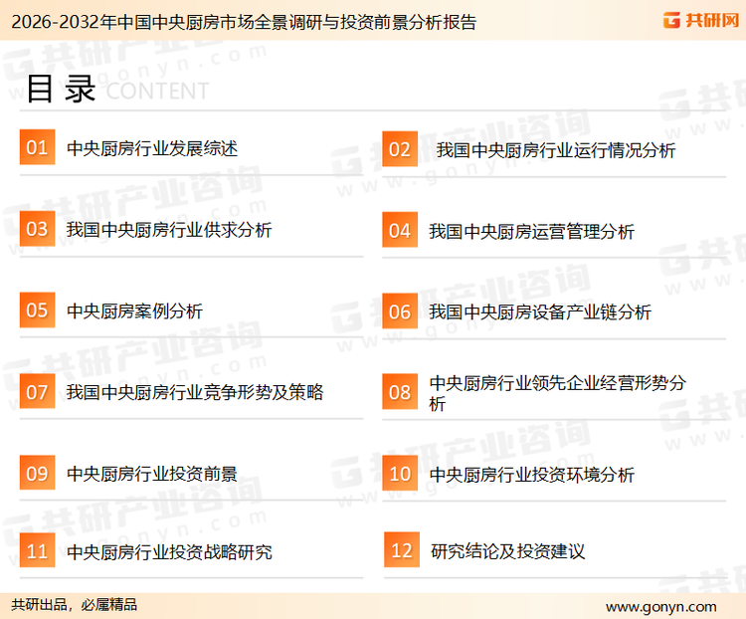
Task: Click the gray CONTENT heading text
Action: click(157, 91)
